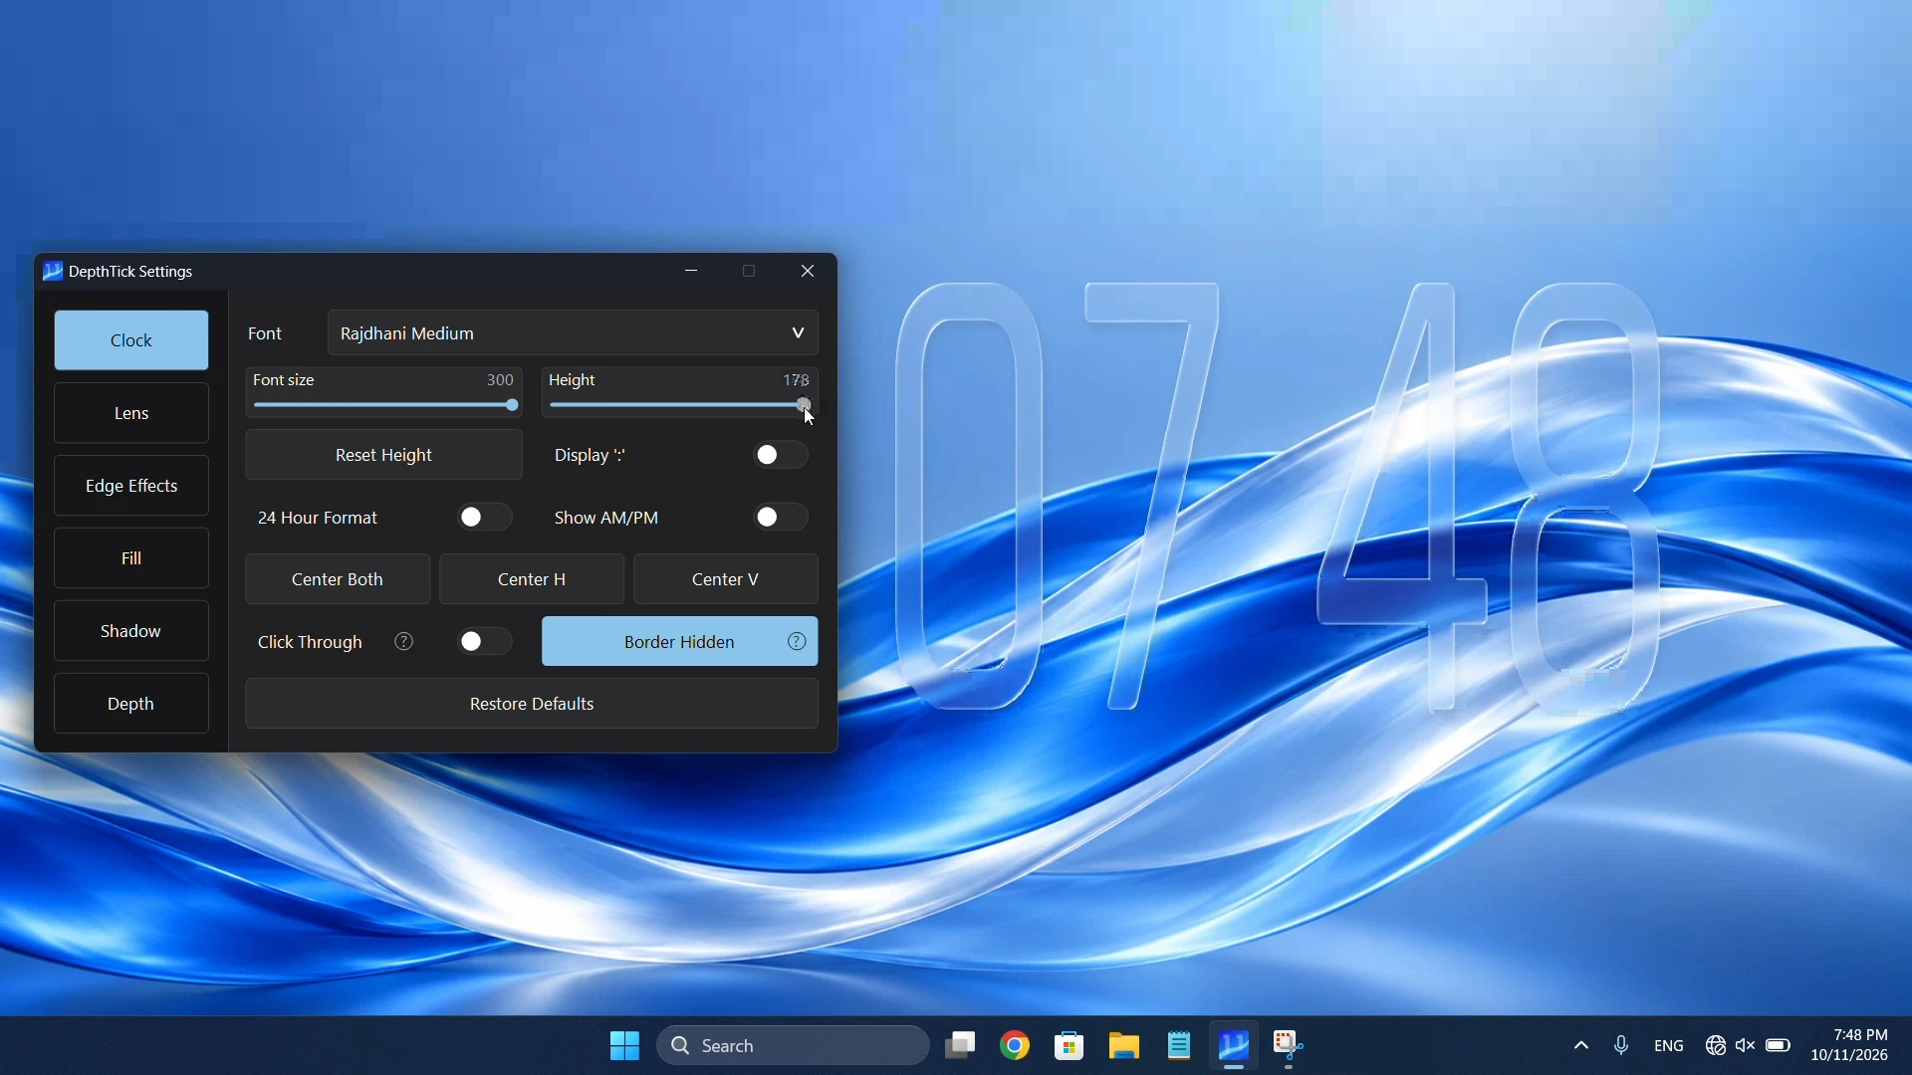Toggle the Border Hidden button
The height and width of the screenshot is (1075, 1912).
680,642
